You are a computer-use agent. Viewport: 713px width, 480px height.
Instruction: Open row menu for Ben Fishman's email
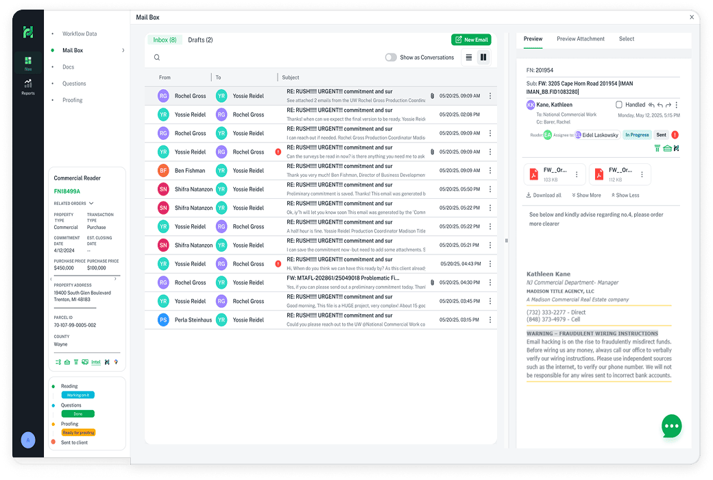pyautogui.click(x=490, y=171)
